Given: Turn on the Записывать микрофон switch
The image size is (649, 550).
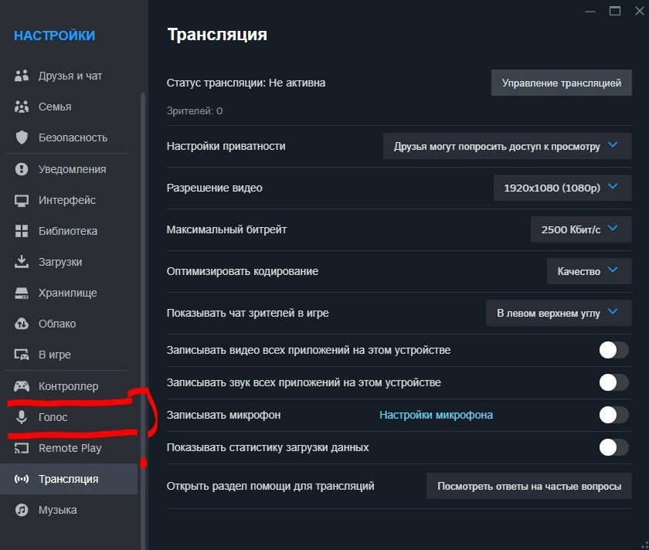Looking at the screenshot, I should click(x=613, y=415).
